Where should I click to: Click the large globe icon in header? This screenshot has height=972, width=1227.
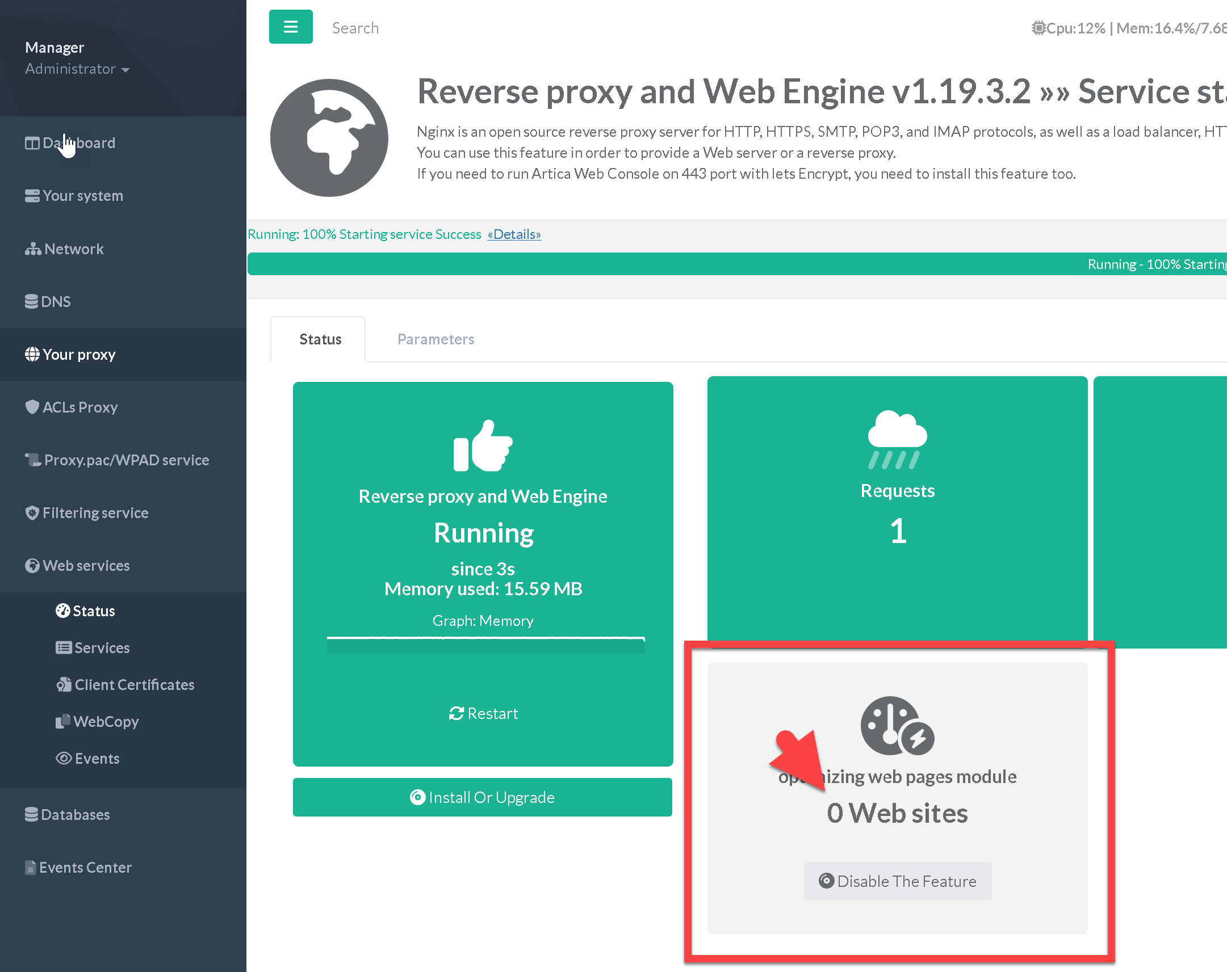329,138
